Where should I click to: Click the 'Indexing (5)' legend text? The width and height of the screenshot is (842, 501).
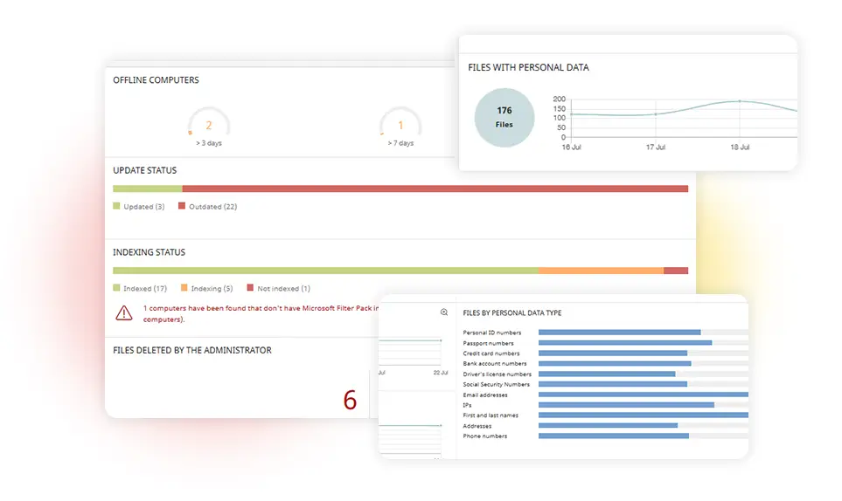212,288
